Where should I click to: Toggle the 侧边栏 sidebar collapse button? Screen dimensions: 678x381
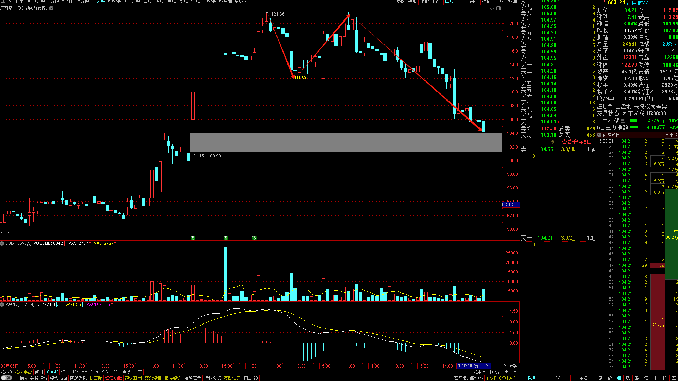click(511, 378)
